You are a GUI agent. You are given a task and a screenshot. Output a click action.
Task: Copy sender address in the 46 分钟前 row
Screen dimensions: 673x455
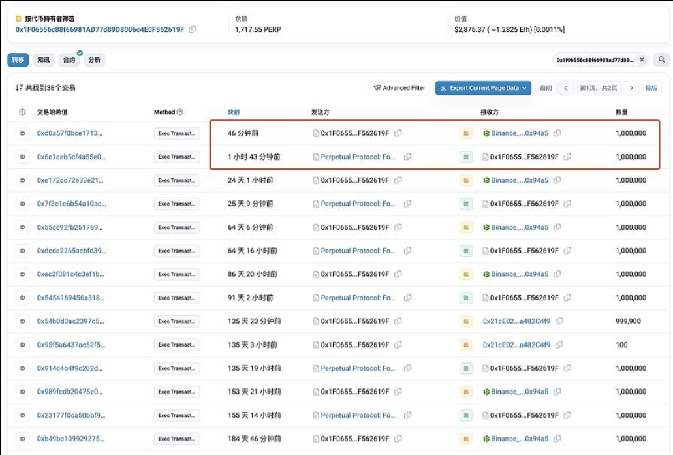[x=398, y=133]
